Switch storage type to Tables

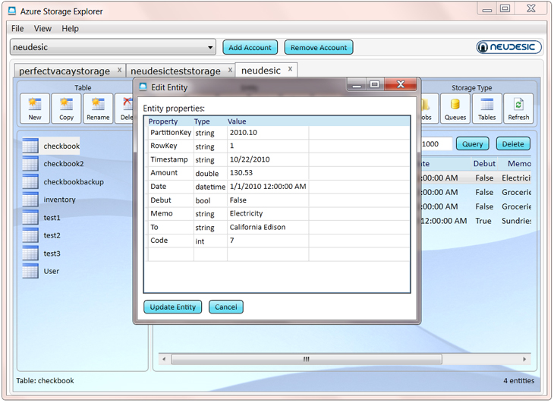487,108
